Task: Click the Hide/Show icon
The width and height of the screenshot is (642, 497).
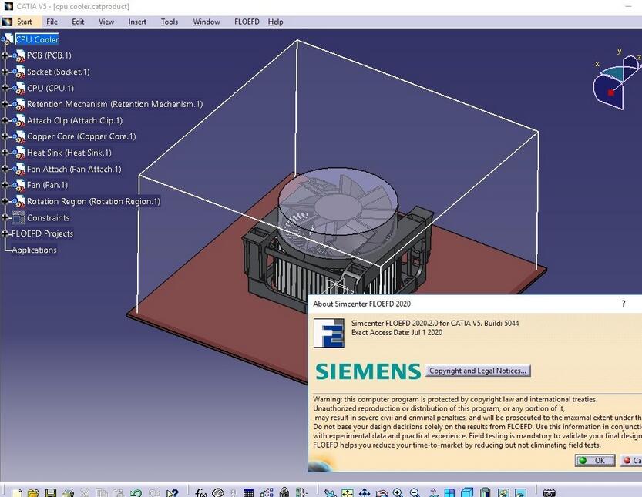Action: (503, 492)
